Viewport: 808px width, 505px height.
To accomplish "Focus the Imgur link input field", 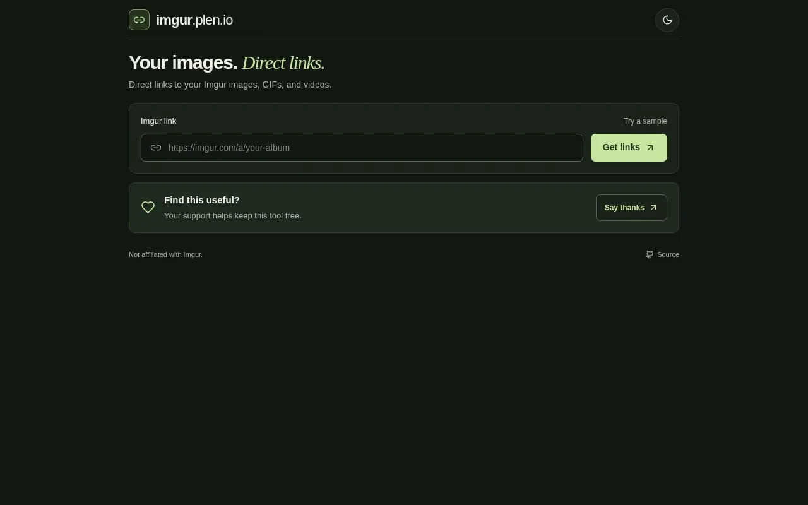I will coord(362,148).
